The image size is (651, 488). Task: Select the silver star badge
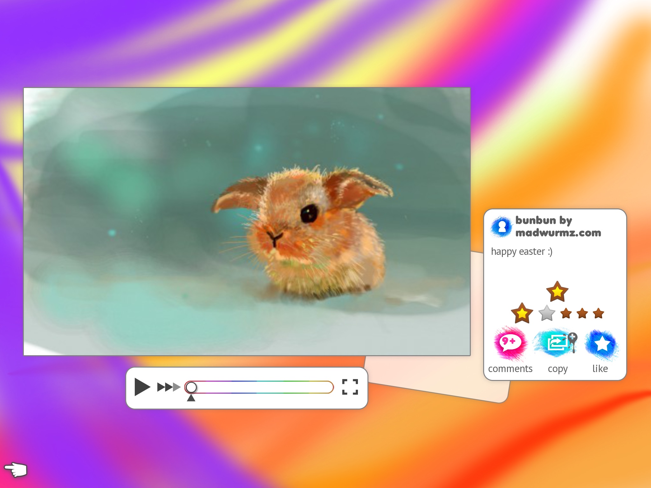(547, 313)
